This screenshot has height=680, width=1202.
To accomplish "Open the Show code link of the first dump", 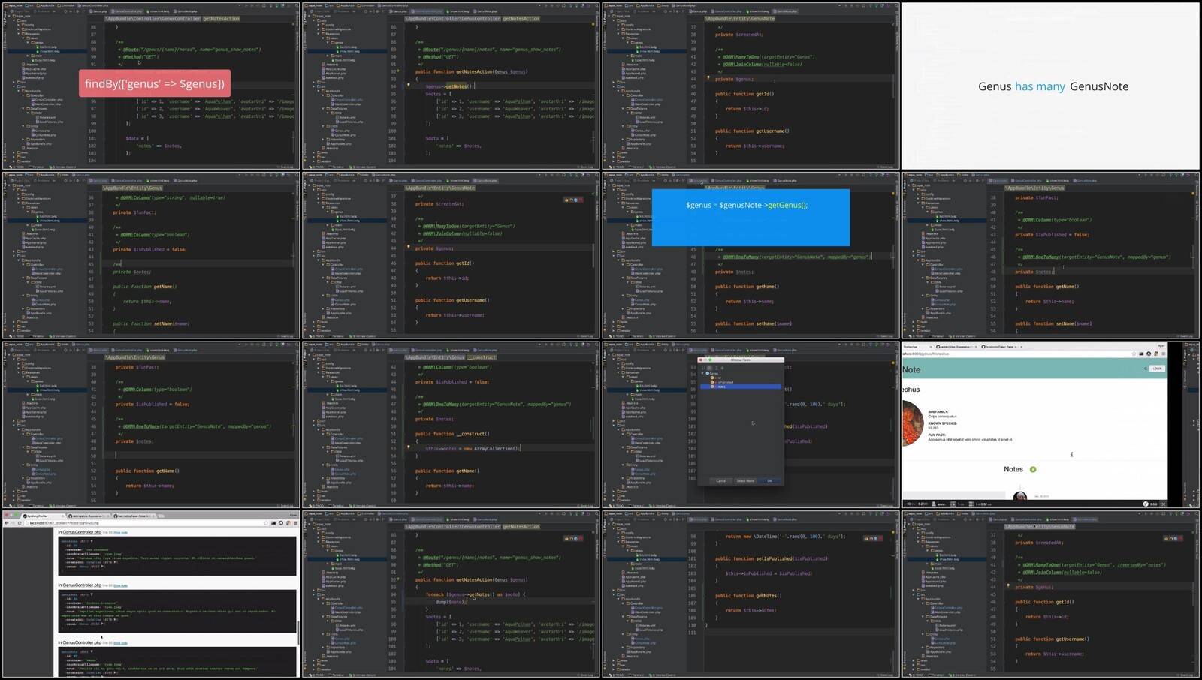I will click(x=120, y=532).
